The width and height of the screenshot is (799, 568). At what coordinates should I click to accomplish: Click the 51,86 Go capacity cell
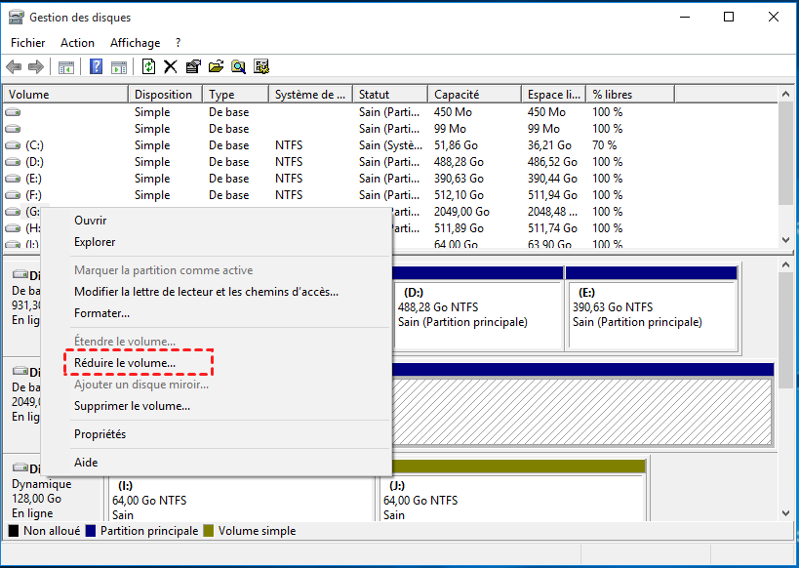[456, 145]
